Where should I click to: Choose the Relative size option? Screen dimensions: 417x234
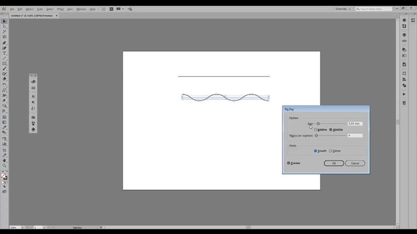tap(321, 130)
